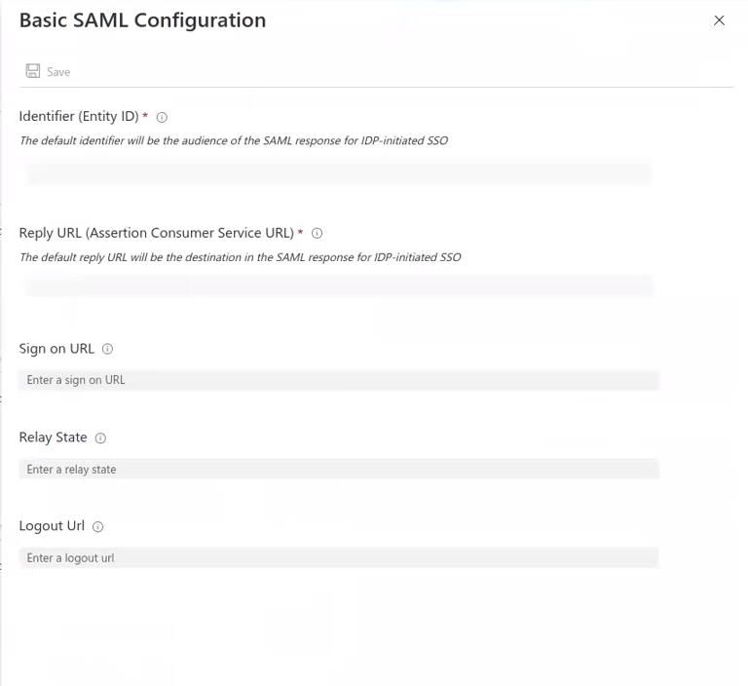Click the Basic SAML Configuration heading
The height and width of the screenshot is (686, 748).
pyautogui.click(x=142, y=20)
